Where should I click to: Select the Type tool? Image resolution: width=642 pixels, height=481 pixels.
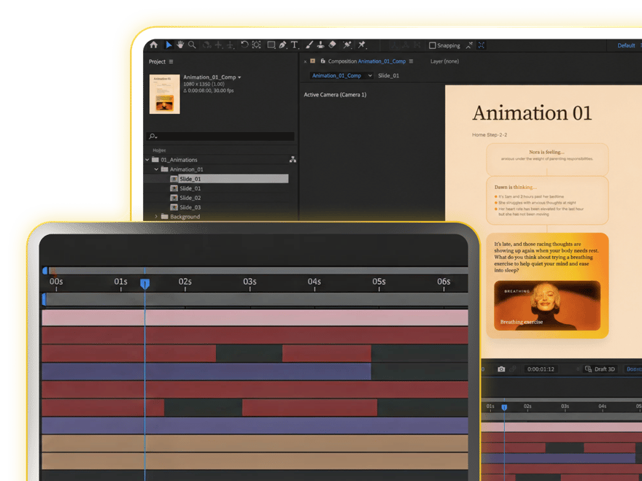pyautogui.click(x=295, y=45)
